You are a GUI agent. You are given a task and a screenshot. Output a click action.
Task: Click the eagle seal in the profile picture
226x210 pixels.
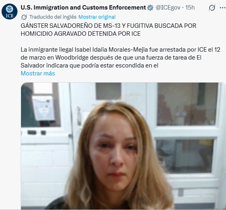pos(10,9)
